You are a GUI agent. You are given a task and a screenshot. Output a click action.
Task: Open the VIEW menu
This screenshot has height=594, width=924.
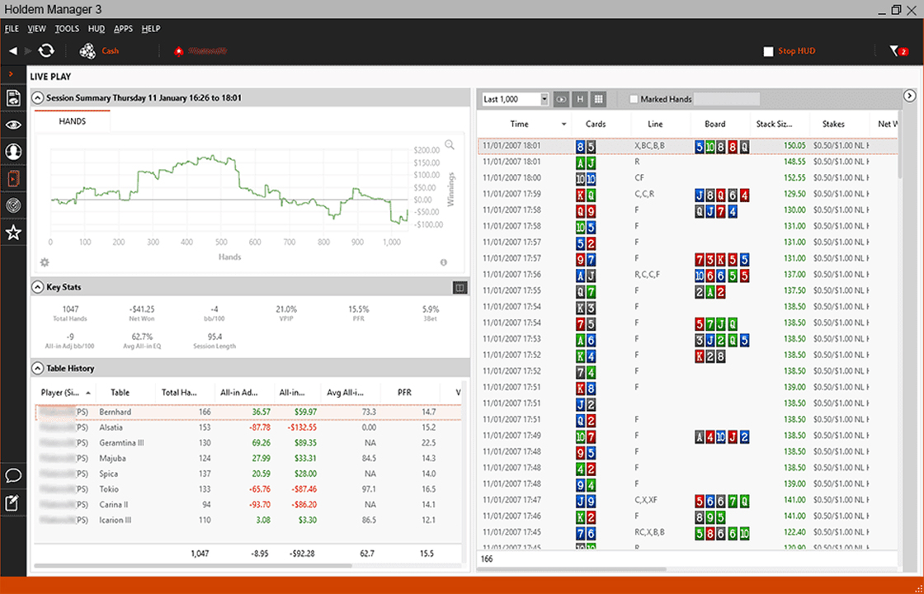36,28
